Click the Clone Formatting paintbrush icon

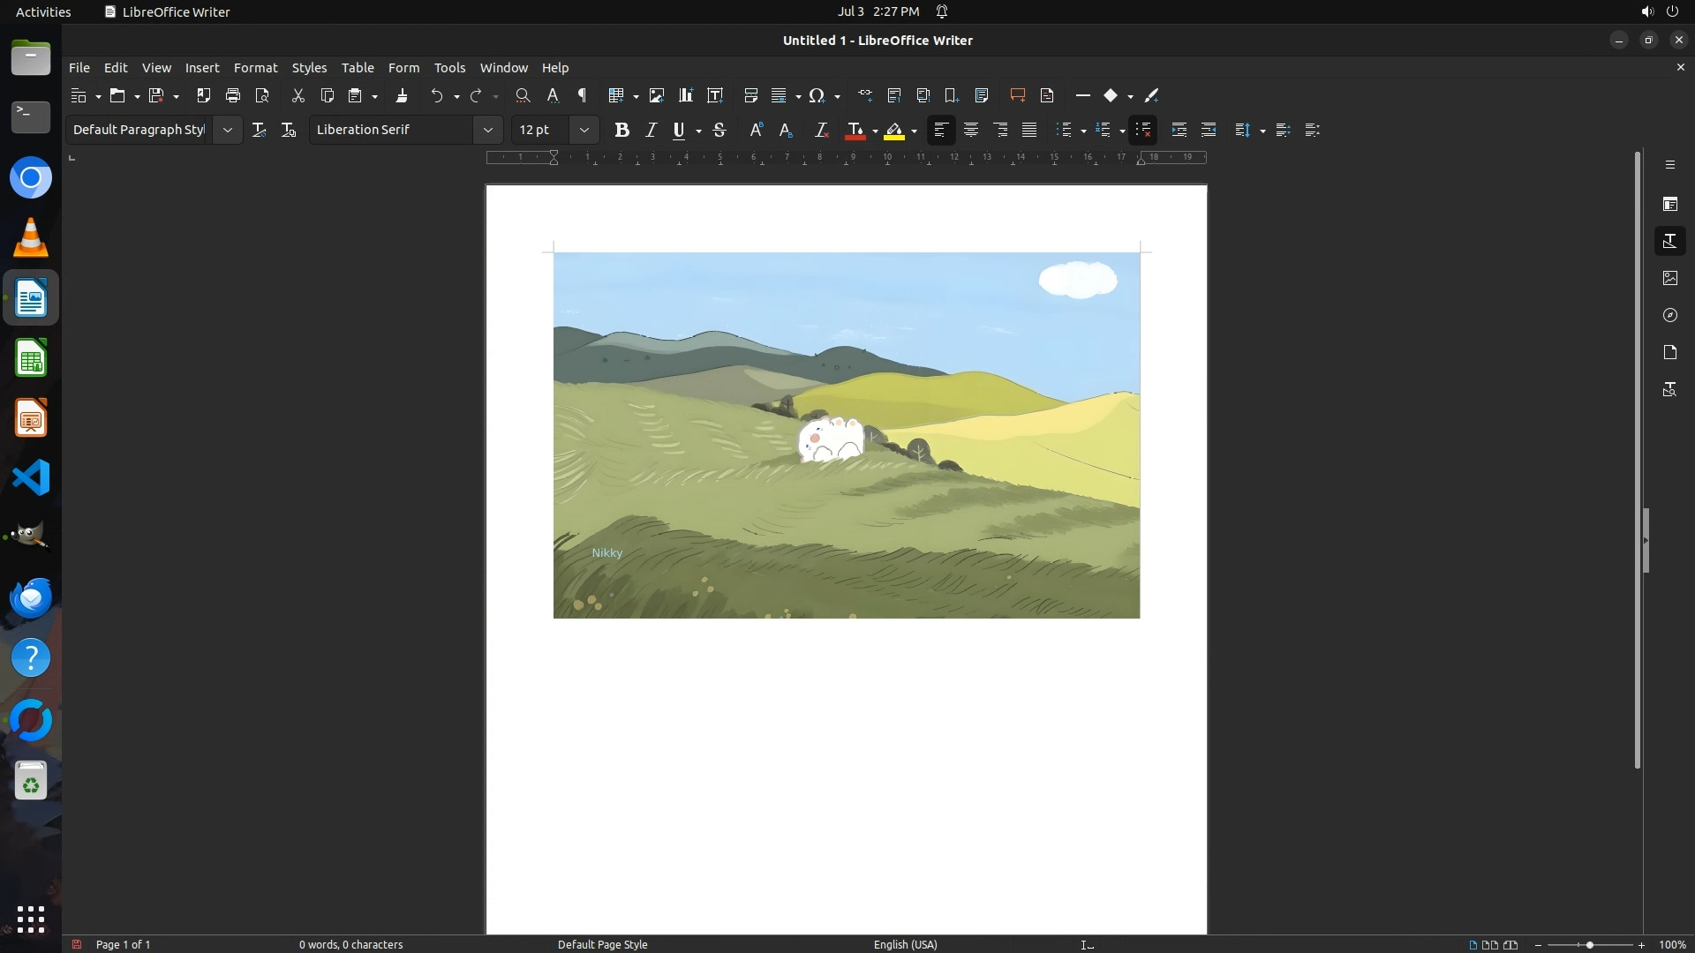pyautogui.click(x=402, y=95)
